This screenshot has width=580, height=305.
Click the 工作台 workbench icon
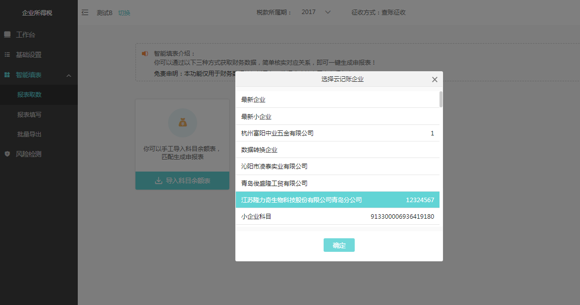tap(7, 35)
